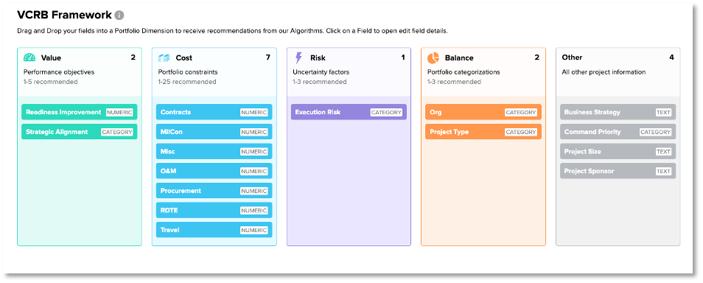Select the Org balance field
The height and width of the screenshot is (283, 703).
click(x=483, y=112)
